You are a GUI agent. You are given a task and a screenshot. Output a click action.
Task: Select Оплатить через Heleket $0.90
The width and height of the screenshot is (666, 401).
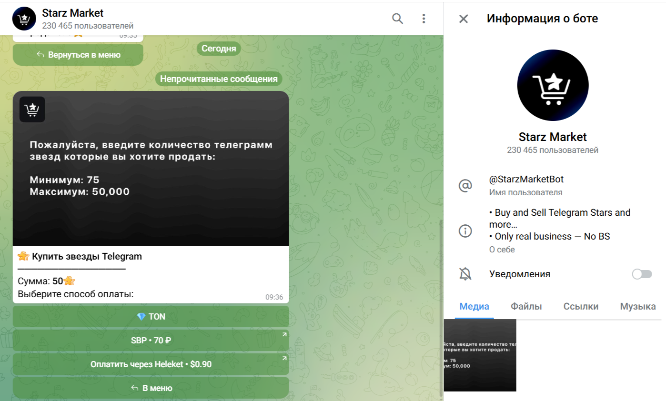(151, 364)
